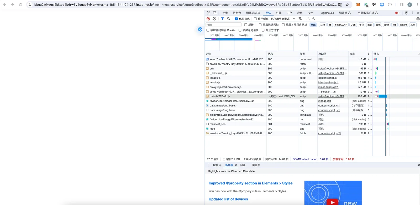Open network conditions wifi icon
The width and height of the screenshot is (420, 205).
tap(300, 19)
